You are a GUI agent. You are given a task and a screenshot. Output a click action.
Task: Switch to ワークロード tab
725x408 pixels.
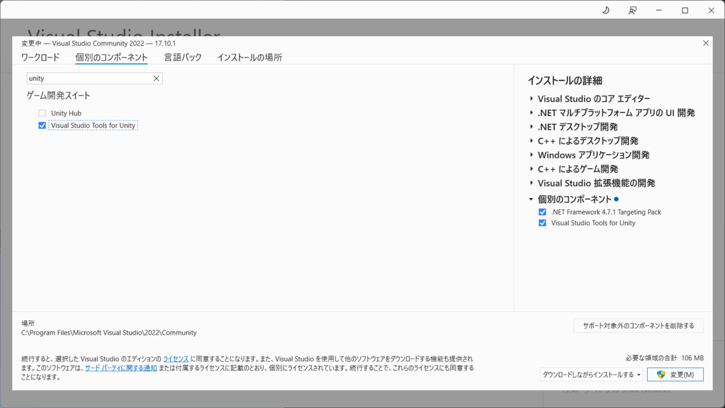point(40,57)
